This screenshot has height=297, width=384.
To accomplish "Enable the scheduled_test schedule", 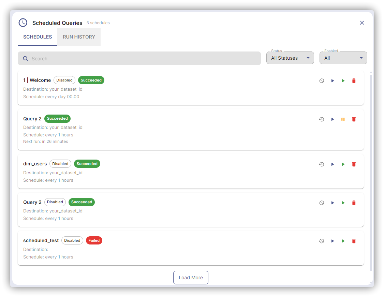I will point(343,241).
